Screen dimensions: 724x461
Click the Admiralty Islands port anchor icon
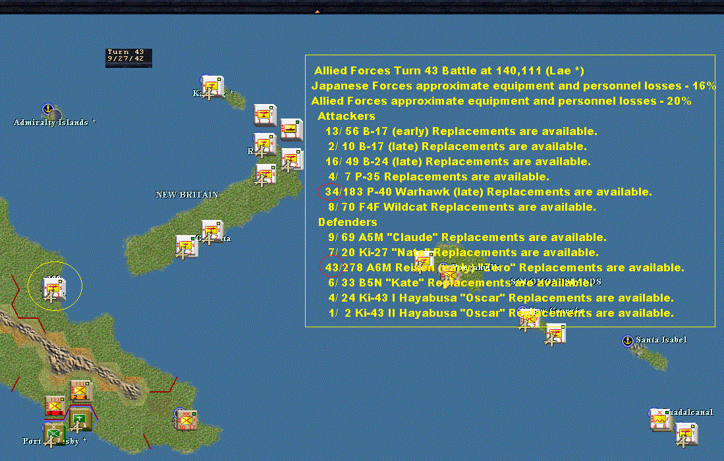pyautogui.click(x=48, y=109)
